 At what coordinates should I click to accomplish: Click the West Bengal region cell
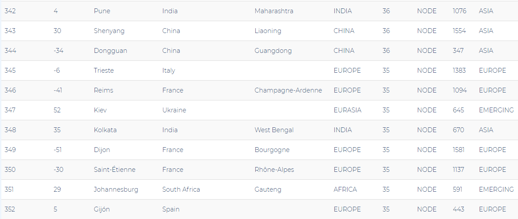[274, 130]
